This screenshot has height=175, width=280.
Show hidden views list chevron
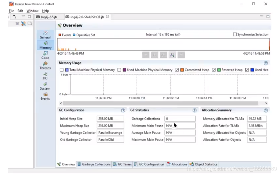tap(14, 16)
